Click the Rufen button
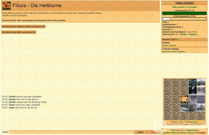Screen dimensions: 209x135 (x=154, y=132)
